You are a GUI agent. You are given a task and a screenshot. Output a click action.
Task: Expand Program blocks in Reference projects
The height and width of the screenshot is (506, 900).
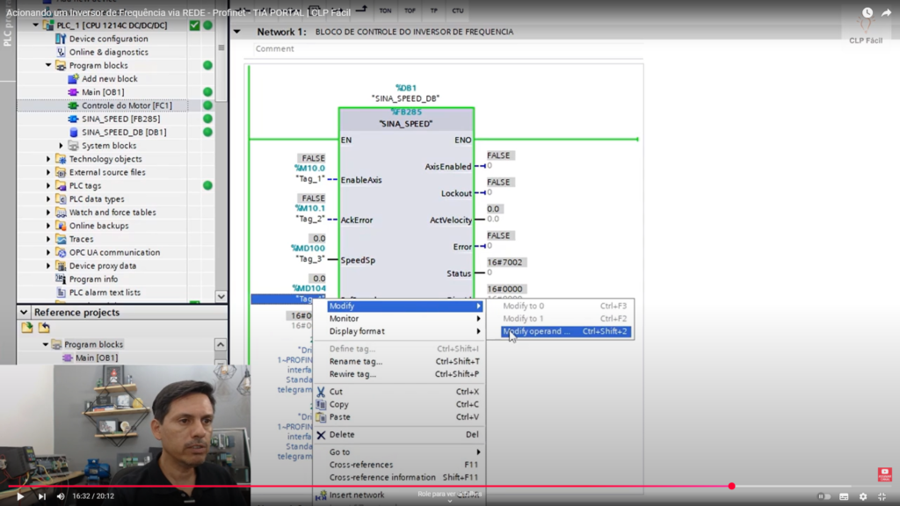(46, 344)
